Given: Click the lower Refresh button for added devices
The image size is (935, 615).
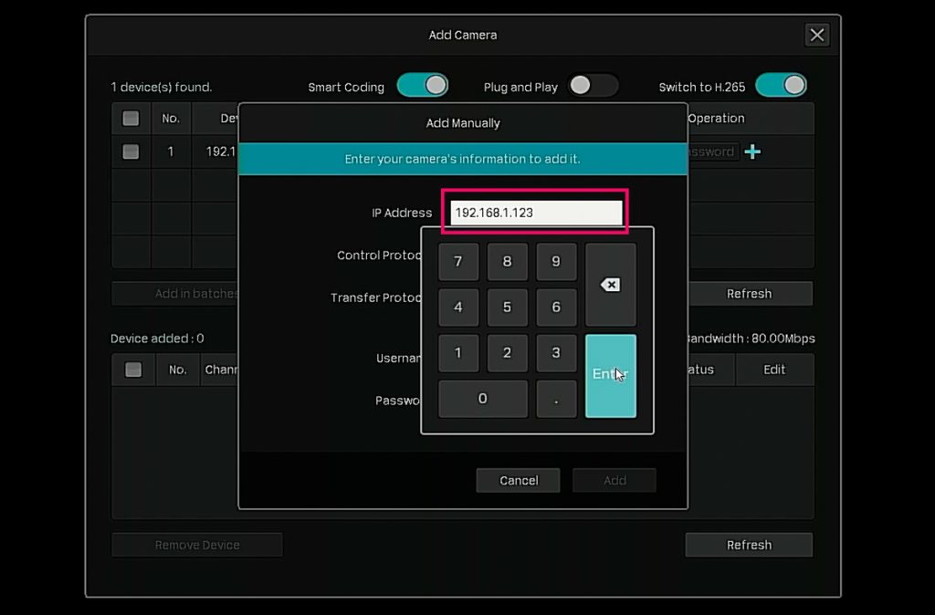Looking at the screenshot, I should point(749,545).
